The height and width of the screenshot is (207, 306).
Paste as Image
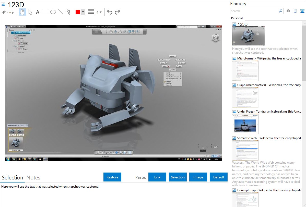click(x=198, y=177)
